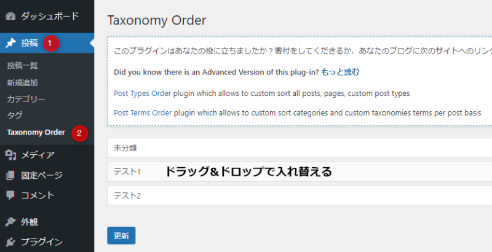This screenshot has height=252, width=492.
Task: Open the Post Types Order link
Action: pyautogui.click(x=142, y=93)
